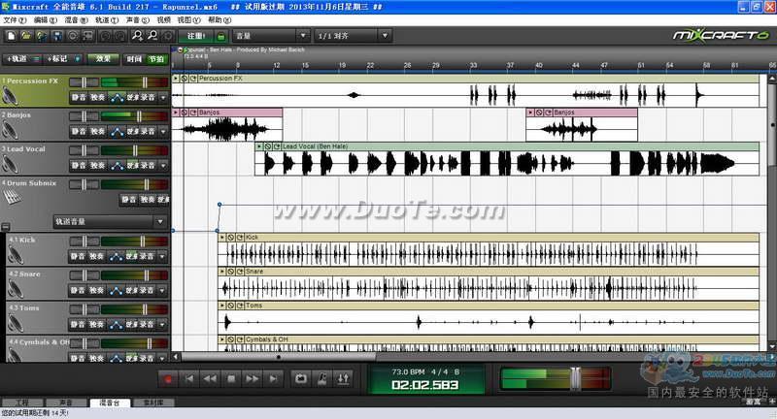This screenshot has width=777, height=419.
Task: Solo the Kick track
Action: click(x=96, y=256)
